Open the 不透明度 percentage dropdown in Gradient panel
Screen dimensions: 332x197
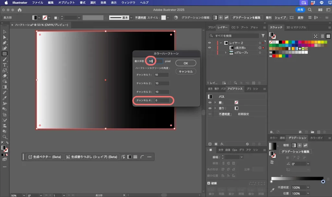tap(308, 188)
